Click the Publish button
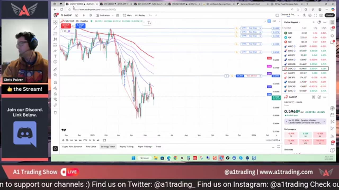This screenshot has height=190, width=339. 330,15
